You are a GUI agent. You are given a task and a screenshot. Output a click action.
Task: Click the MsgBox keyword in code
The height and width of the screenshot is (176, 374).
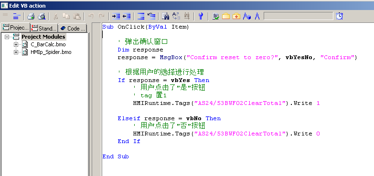(171, 57)
